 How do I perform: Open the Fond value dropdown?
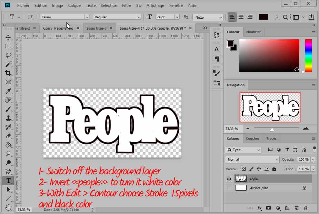[313, 169]
